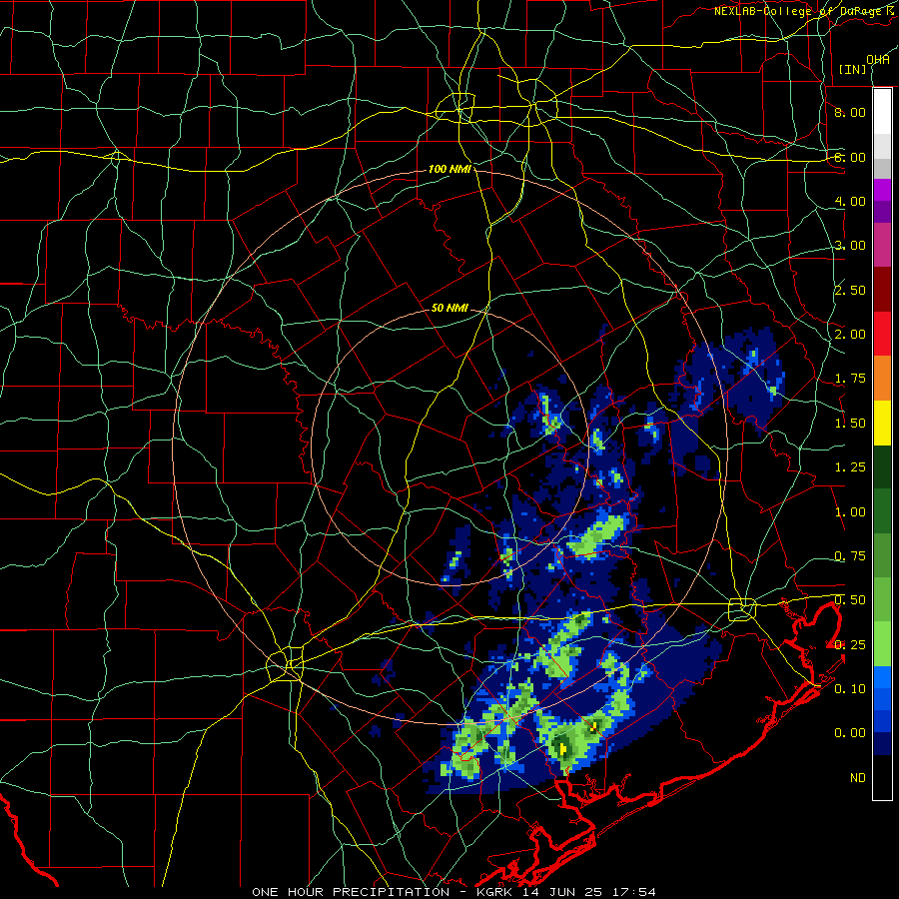Screen dimensions: 899x899
Task: Pick the bright red swatch in the color scale
Action: [x=882, y=334]
